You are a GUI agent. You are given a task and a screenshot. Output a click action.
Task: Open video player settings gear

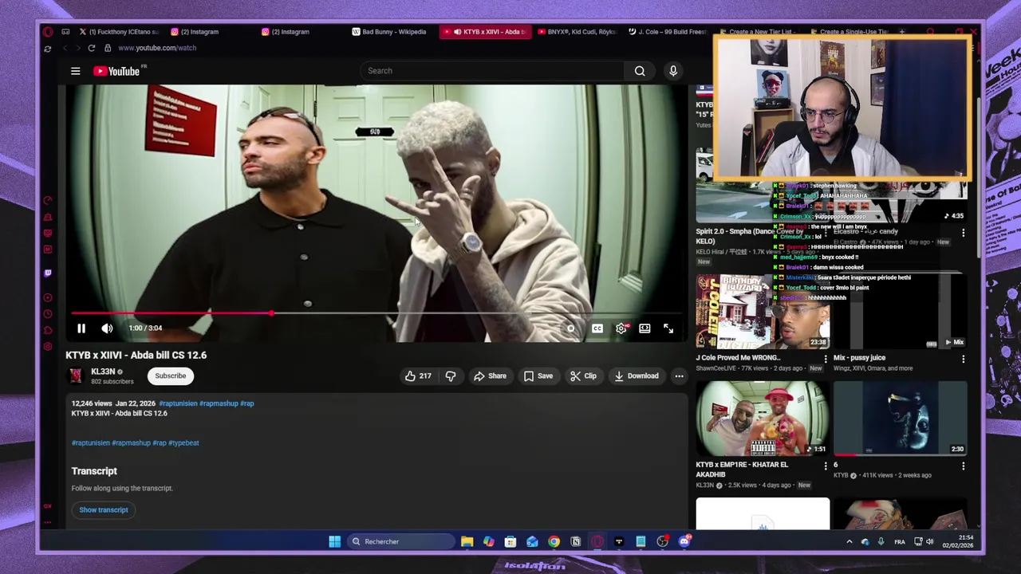tap(621, 328)
